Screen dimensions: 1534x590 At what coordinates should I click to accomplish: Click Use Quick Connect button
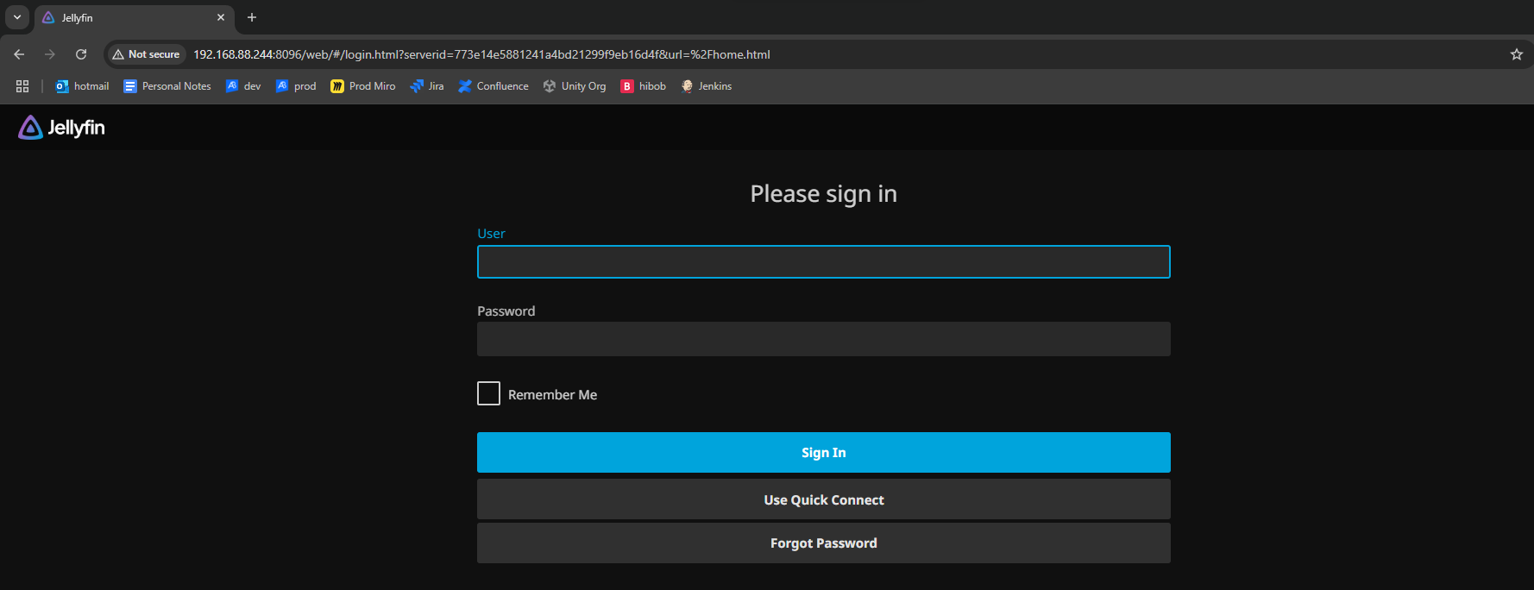point(824,499)
